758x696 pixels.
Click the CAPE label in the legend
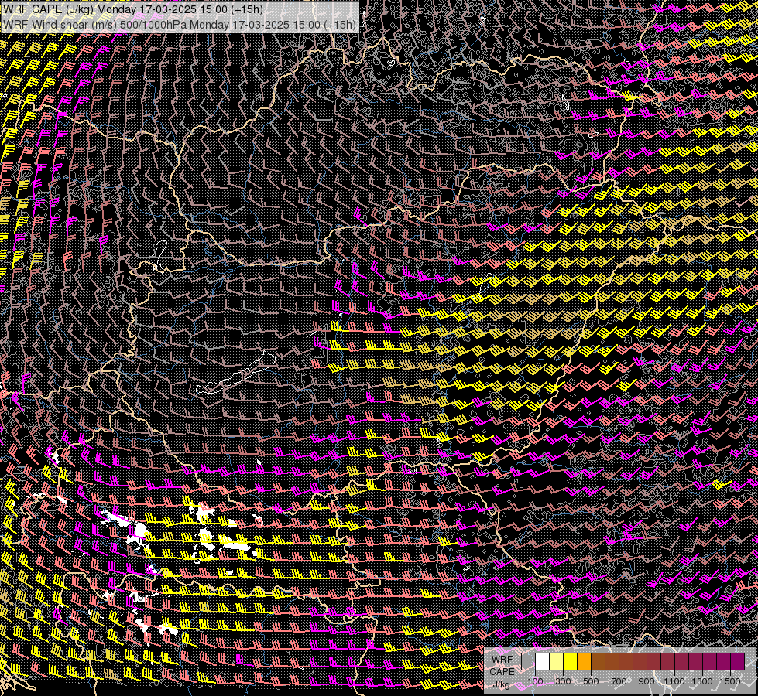pyautogui.click(x=502, y=671)
